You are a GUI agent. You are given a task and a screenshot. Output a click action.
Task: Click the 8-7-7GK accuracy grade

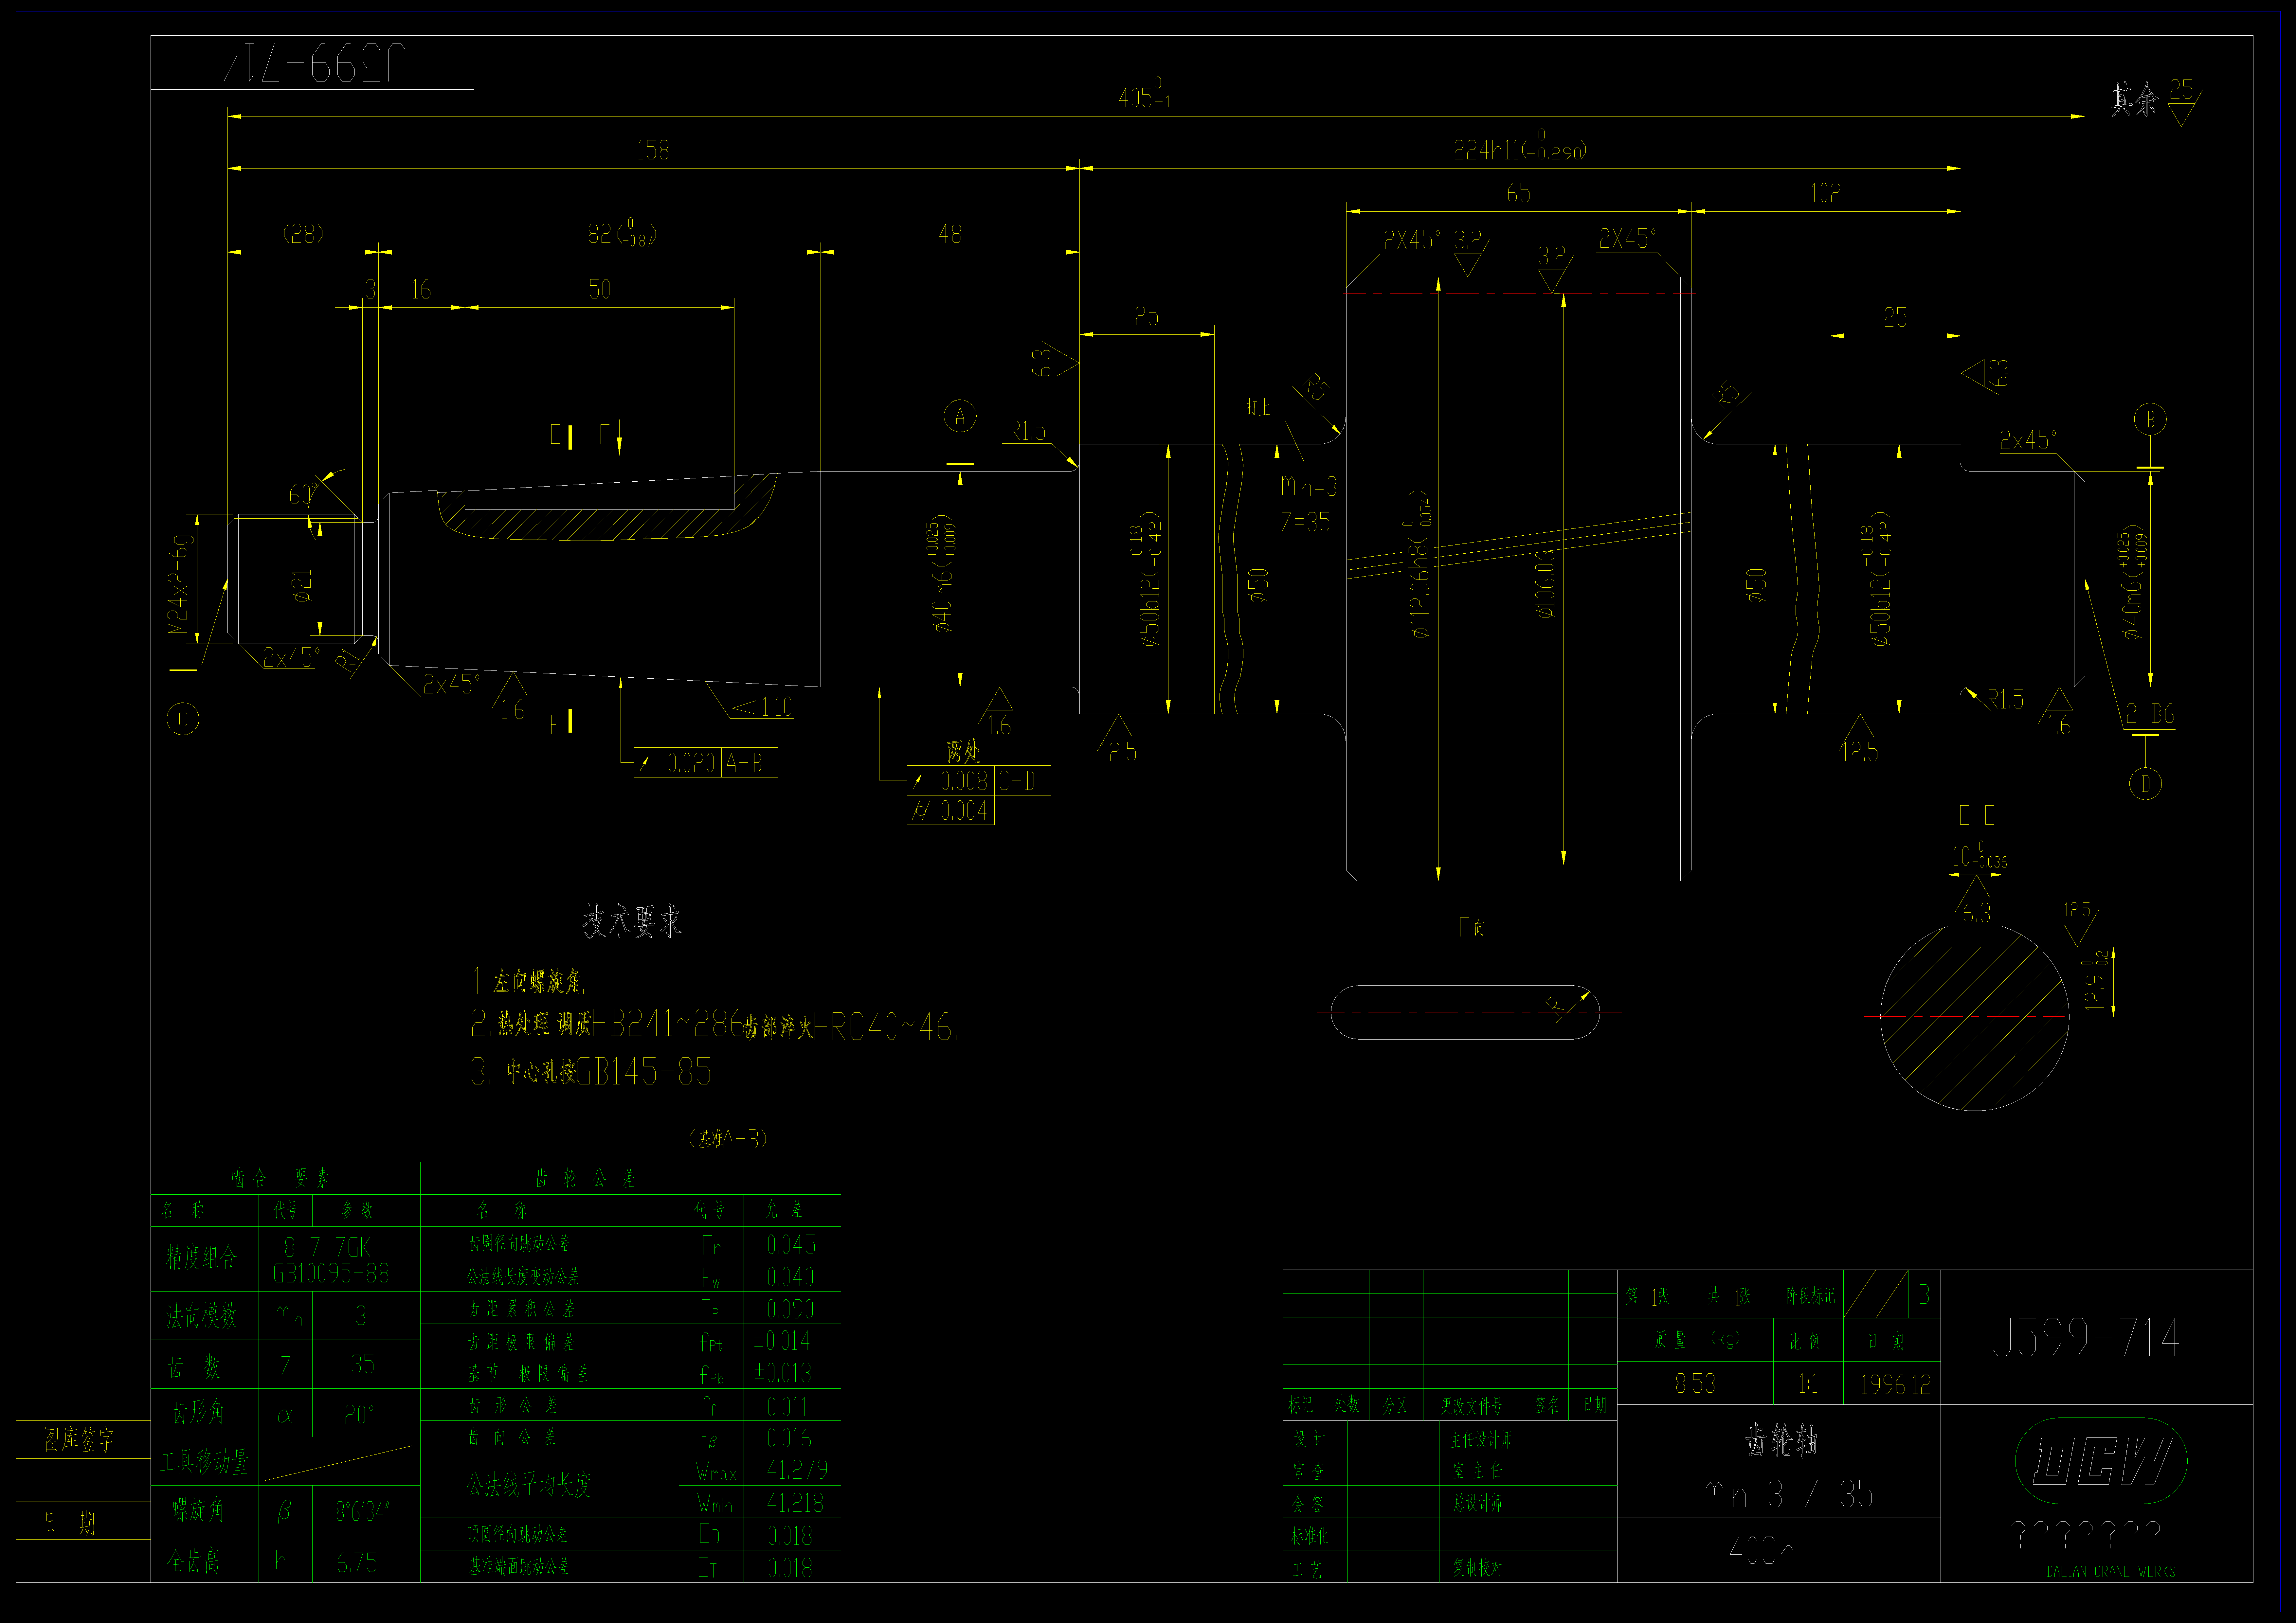[x=327, y=1247]
